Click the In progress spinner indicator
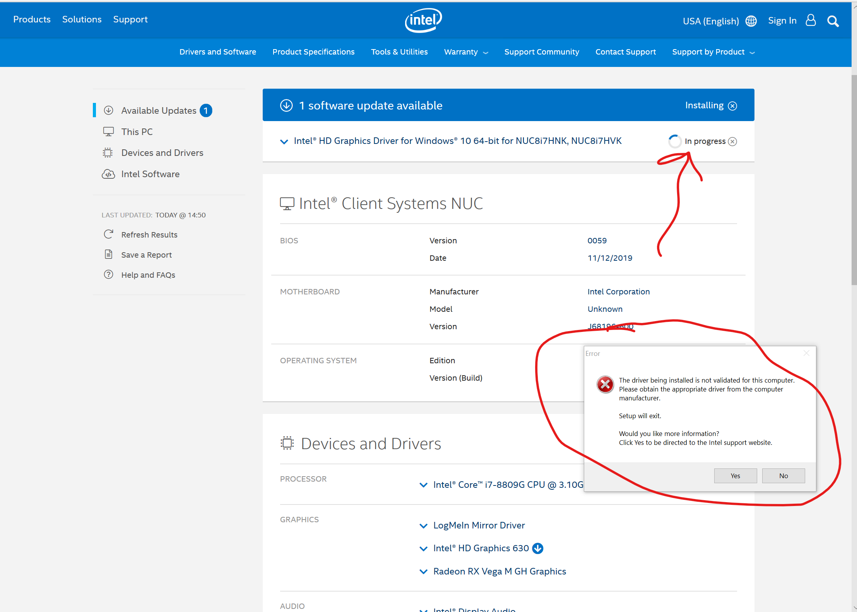857x612 pixels. [x=675, y=141]
